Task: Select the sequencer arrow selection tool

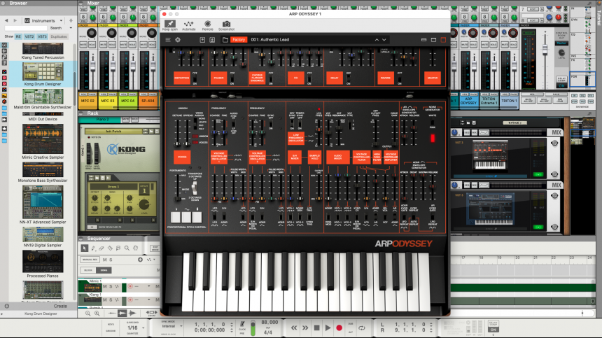Action: click(x=85, y=248)
